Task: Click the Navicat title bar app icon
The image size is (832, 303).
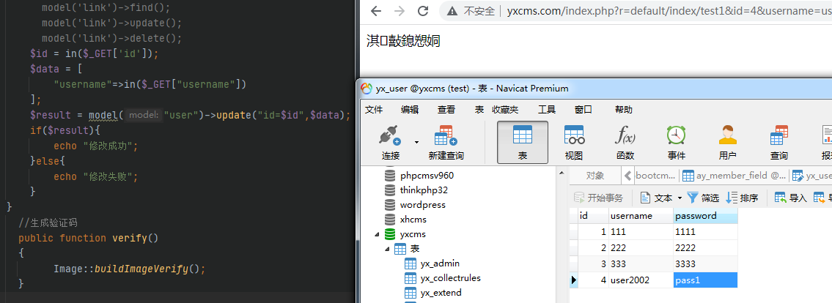Action: 367,89
